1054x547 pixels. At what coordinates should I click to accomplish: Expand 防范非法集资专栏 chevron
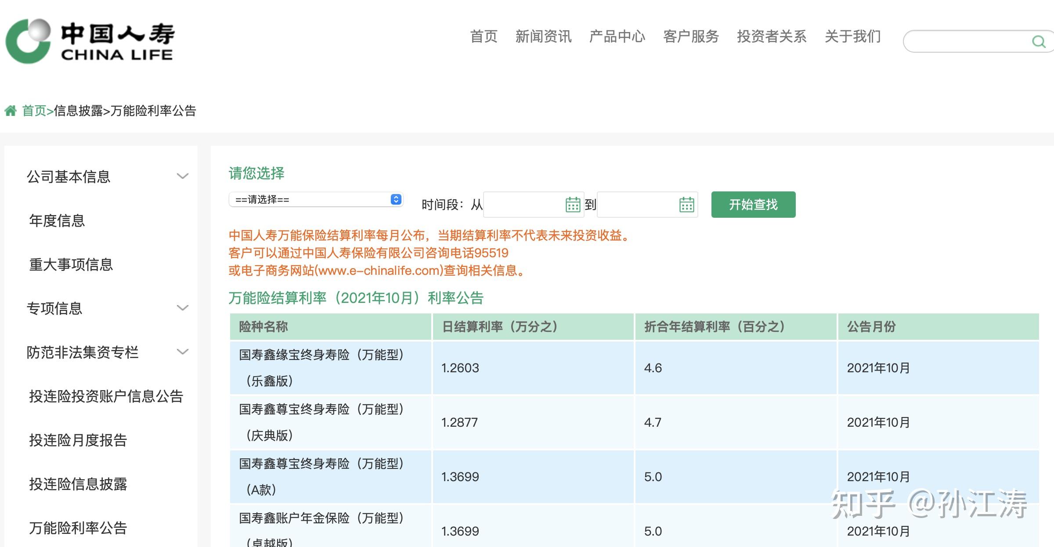click(x=182, y=352)
